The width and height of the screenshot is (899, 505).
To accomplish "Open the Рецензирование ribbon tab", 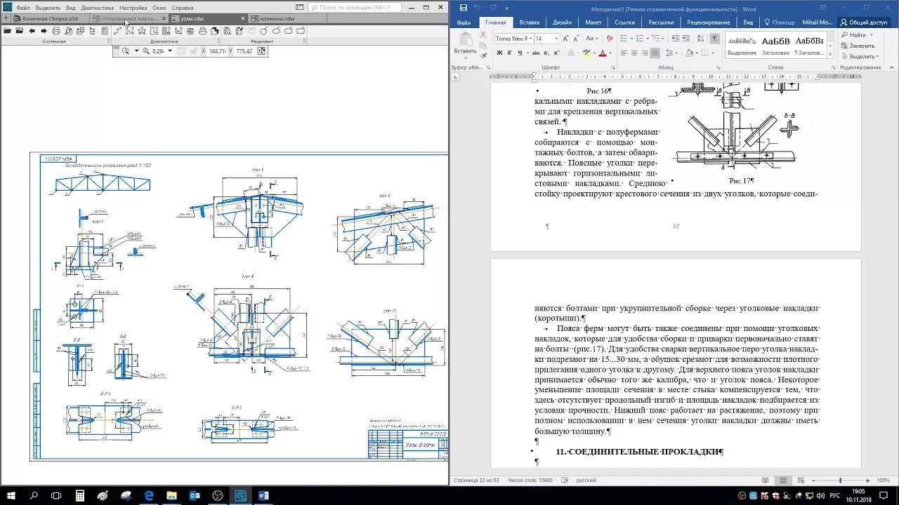I will 708,22.
